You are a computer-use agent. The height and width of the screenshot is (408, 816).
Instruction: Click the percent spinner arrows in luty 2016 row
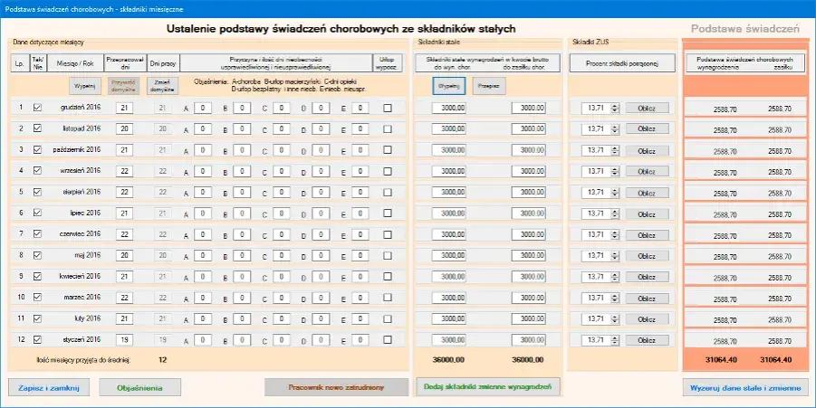point(615,319)
